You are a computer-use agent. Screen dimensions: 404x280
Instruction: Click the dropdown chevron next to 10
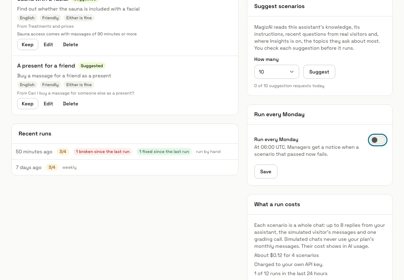(x=291, y=72)
